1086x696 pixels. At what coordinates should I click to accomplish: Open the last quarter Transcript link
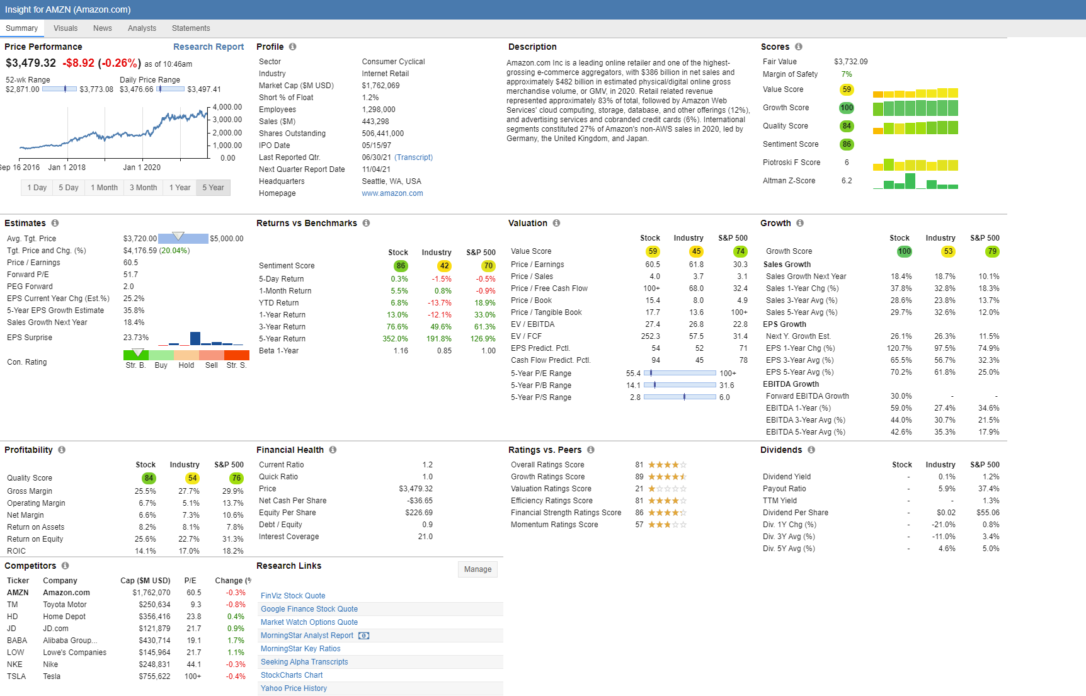pyautogui.click(x=414, y=157)
